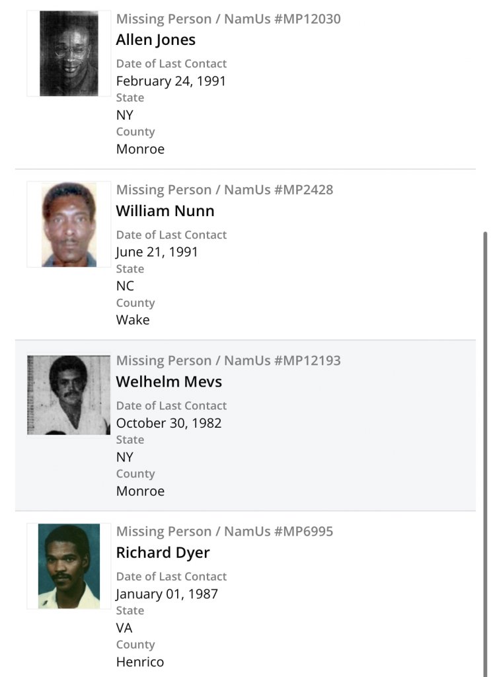Click the Wake county value
The image size is (491, 677).
click(x=133, y=320)
